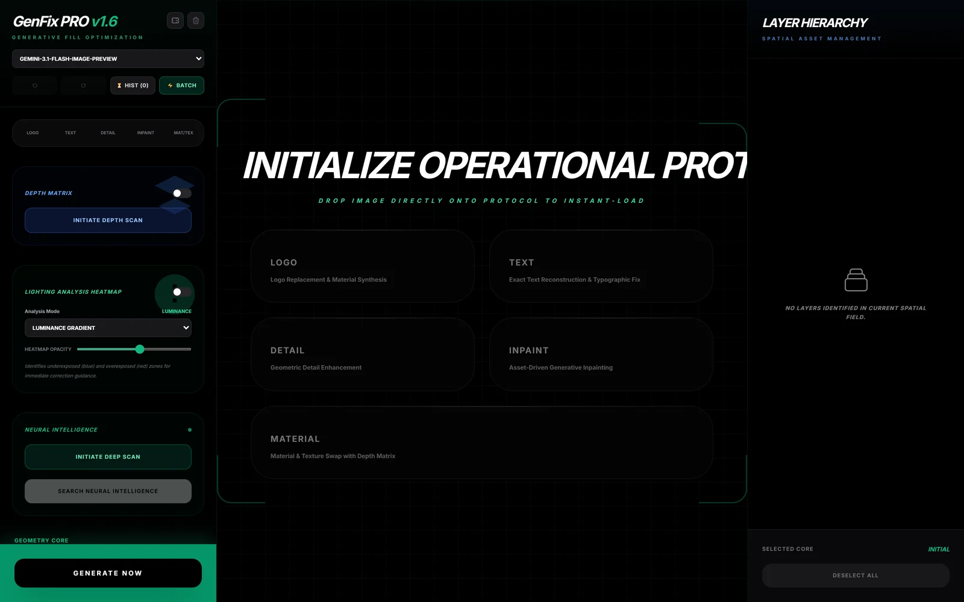The width and height of the screenshot is (964, 602).
Task: Switch to the LOGO mode tab
Action: [x=33, y=133]
